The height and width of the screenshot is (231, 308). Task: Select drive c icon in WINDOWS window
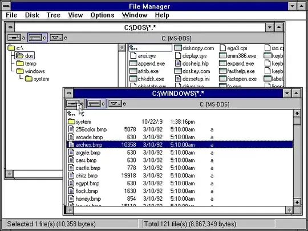(94, 103)
